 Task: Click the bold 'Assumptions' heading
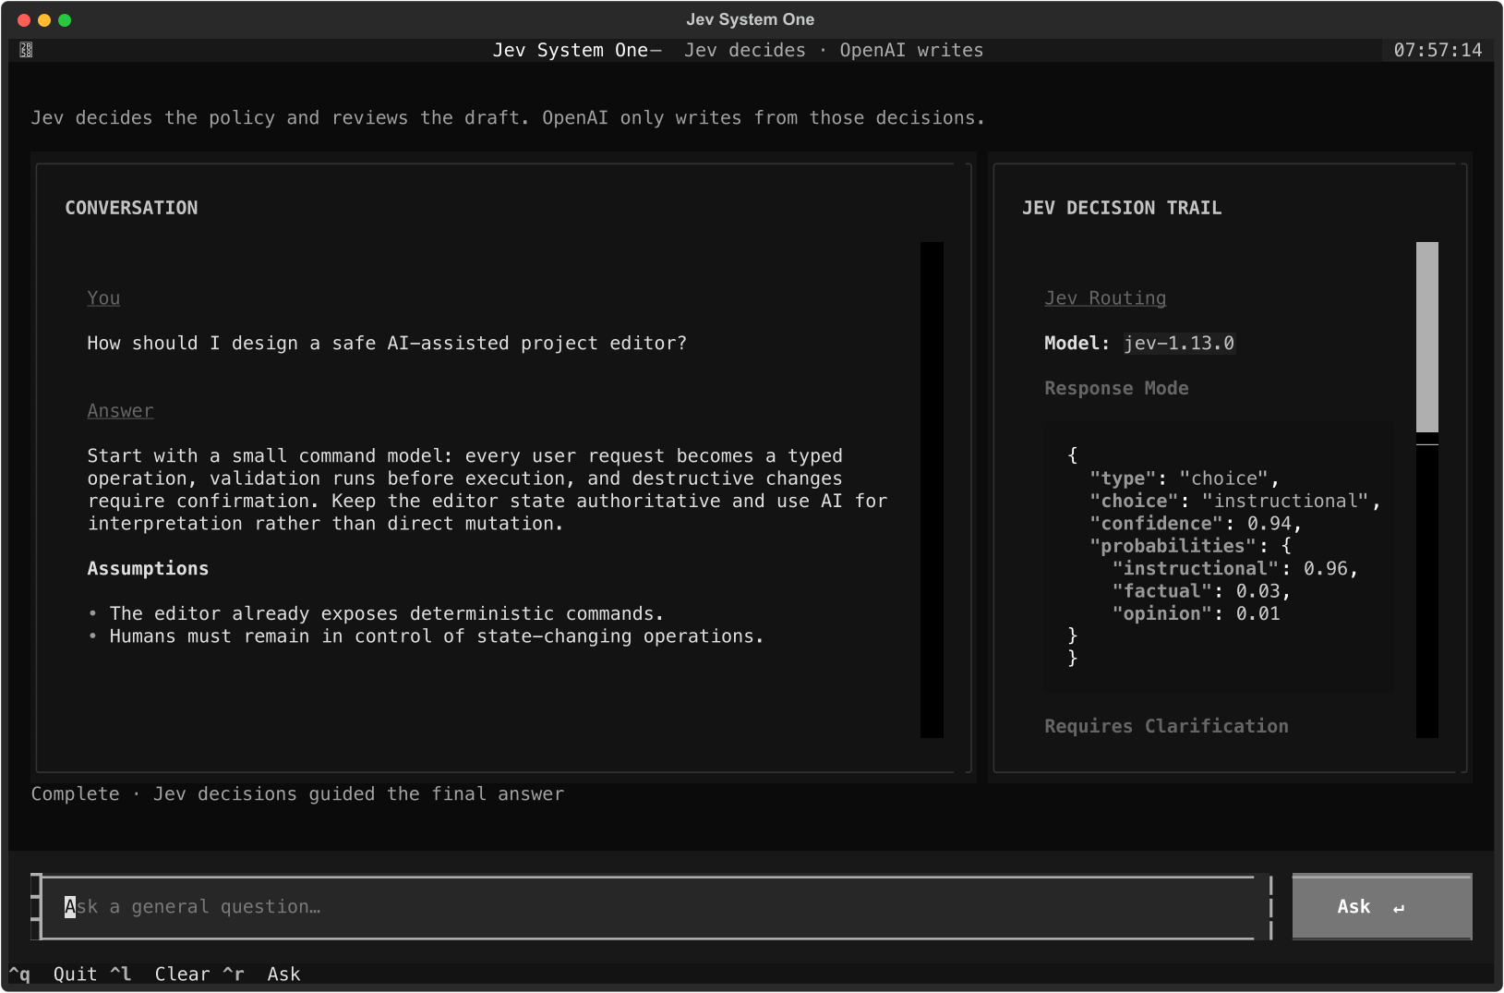[x=148, y=569]
